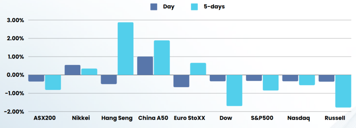The height and width of the screenshot is (128, 356).
Task: Select the Hang Seng 5-days bar
Action: pyautogui.click(x=126, y=49)
